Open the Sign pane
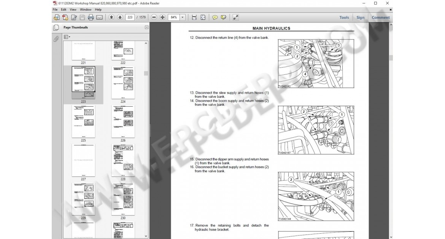The image size is (445, 239). coord(361,17)
